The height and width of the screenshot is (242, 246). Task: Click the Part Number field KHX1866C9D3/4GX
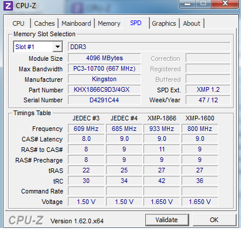(x=104, y=89)
